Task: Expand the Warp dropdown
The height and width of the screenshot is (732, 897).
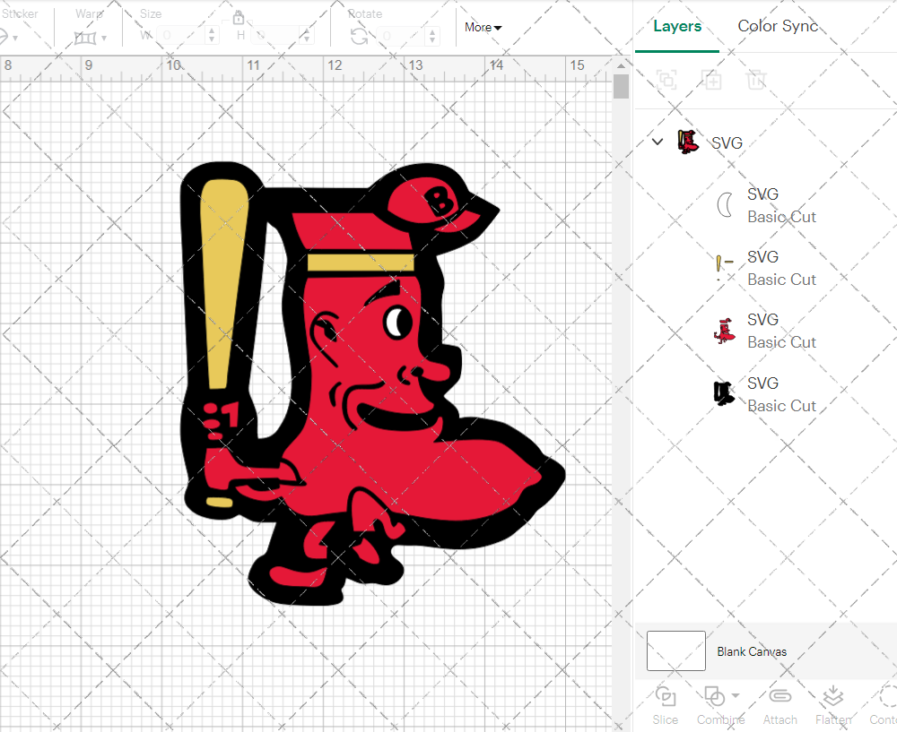Action: click(104, 38)
